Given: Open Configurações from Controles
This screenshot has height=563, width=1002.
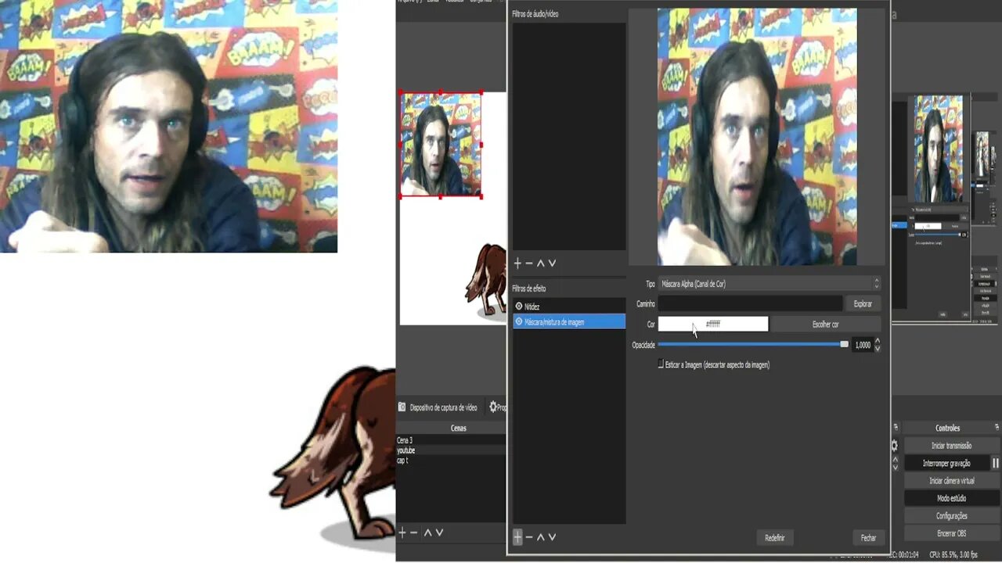Looking at the screenshot, I should click(952, 516).
